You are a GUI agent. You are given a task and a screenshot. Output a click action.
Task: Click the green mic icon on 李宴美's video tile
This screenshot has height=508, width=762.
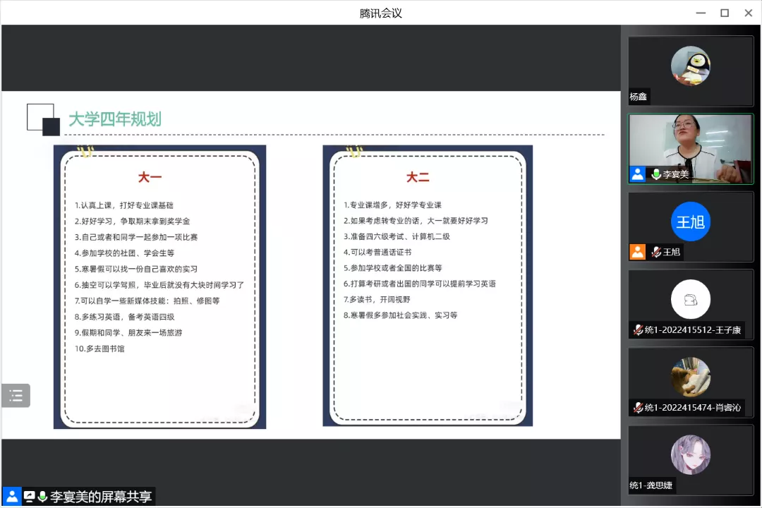[x=655, y=174]
